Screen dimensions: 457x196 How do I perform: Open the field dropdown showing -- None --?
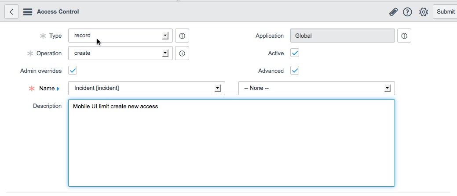coord(317,88)
